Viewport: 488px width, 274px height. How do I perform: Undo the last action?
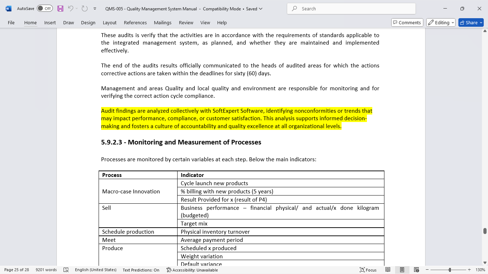pyautogui.click(x=70, y=9)
